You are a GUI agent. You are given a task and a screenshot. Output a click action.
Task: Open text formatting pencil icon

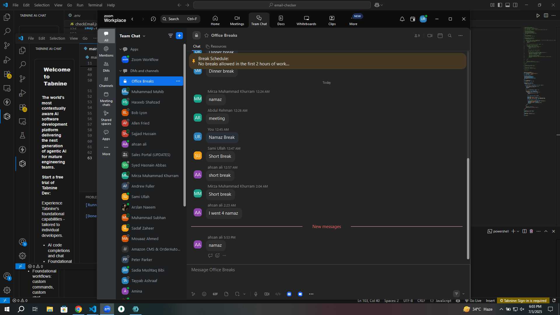[x=193, y=294]
